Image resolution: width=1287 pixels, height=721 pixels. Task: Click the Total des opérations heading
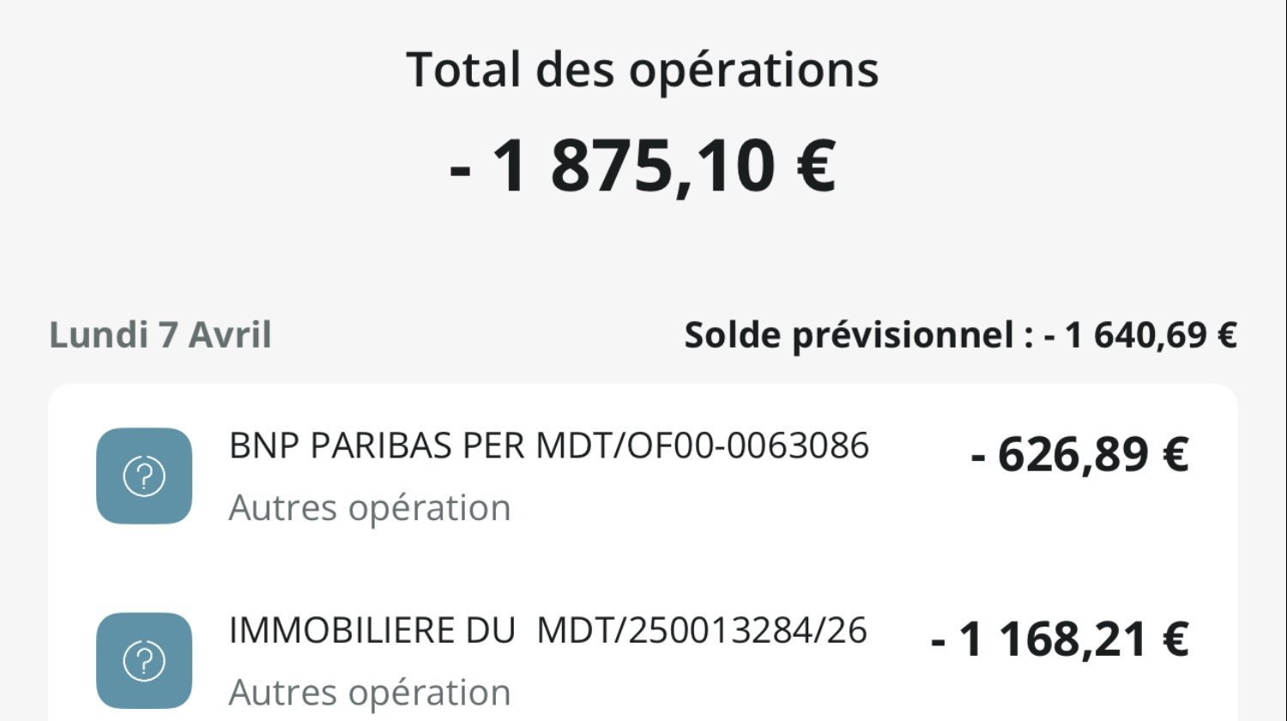coord(643,70)
